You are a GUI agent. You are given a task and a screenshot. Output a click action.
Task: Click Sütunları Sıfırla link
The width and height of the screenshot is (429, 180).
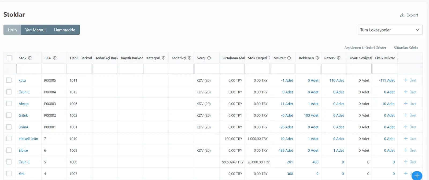[406, 48]
